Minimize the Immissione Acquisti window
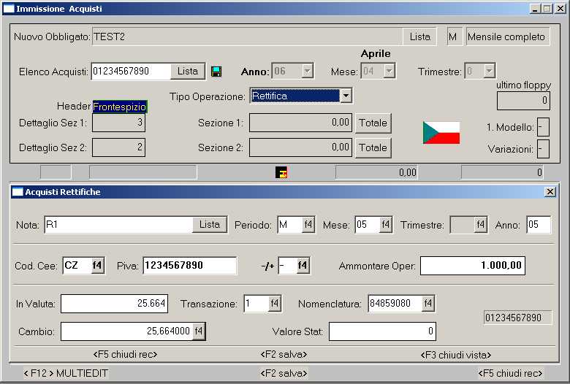The image size is (570, 384). pos(534,8)
